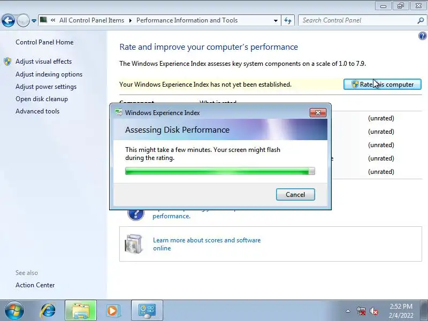
Task: Click the first (unrated) subscore entry
Action: coord(381,118)
